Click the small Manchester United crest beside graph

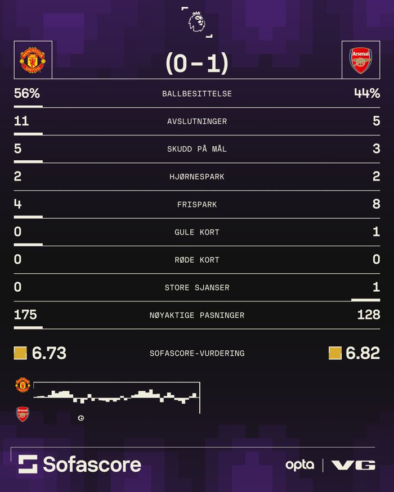(x=23, y=385)
